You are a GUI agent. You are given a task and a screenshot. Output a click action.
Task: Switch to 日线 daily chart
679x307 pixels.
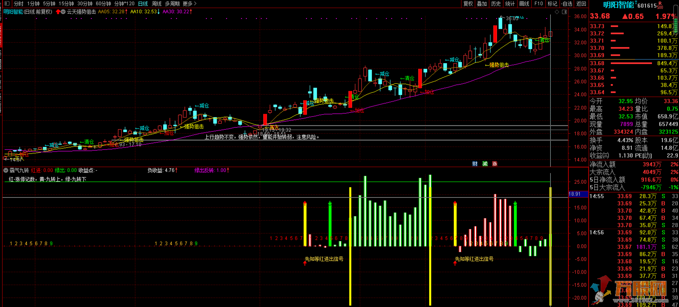pos(143,4)
